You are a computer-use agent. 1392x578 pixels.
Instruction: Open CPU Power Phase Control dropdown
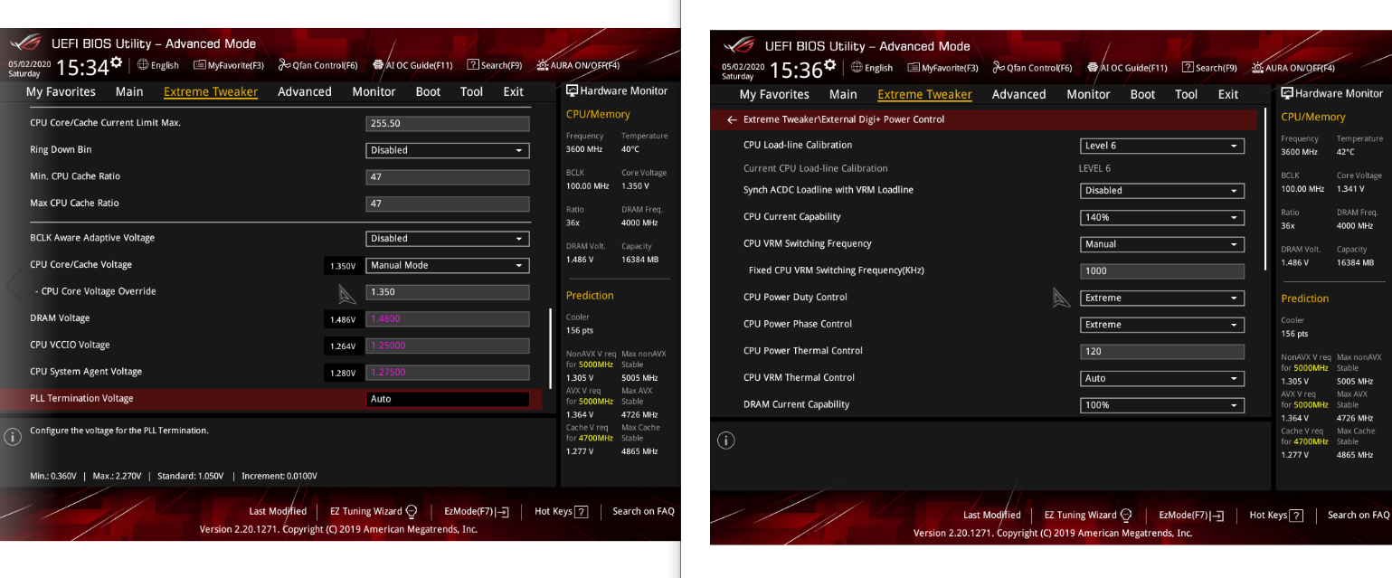click(x=1162, y=325)
